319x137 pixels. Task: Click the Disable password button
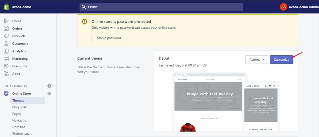tap(108, 38)
